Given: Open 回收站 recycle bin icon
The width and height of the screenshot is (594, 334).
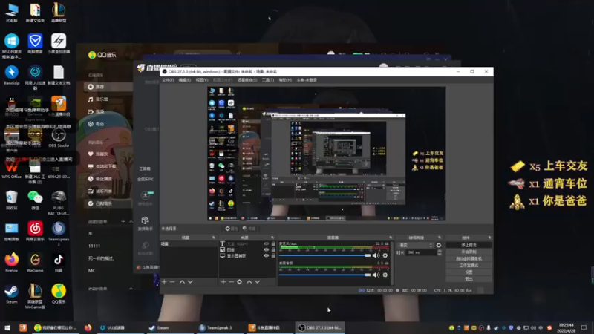Looking at the screenshot, I should (x=11, y=200).
